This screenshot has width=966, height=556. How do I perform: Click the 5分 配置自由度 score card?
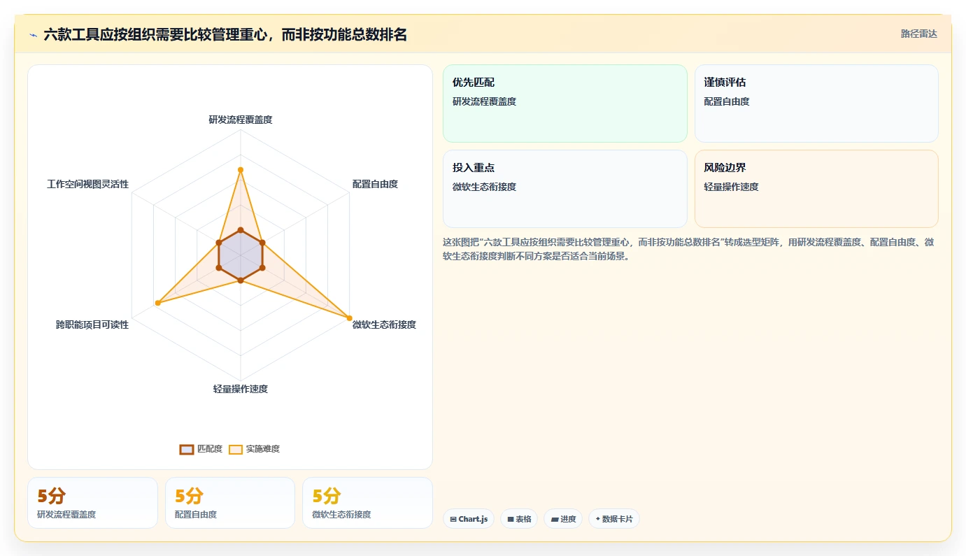point(230,503)
